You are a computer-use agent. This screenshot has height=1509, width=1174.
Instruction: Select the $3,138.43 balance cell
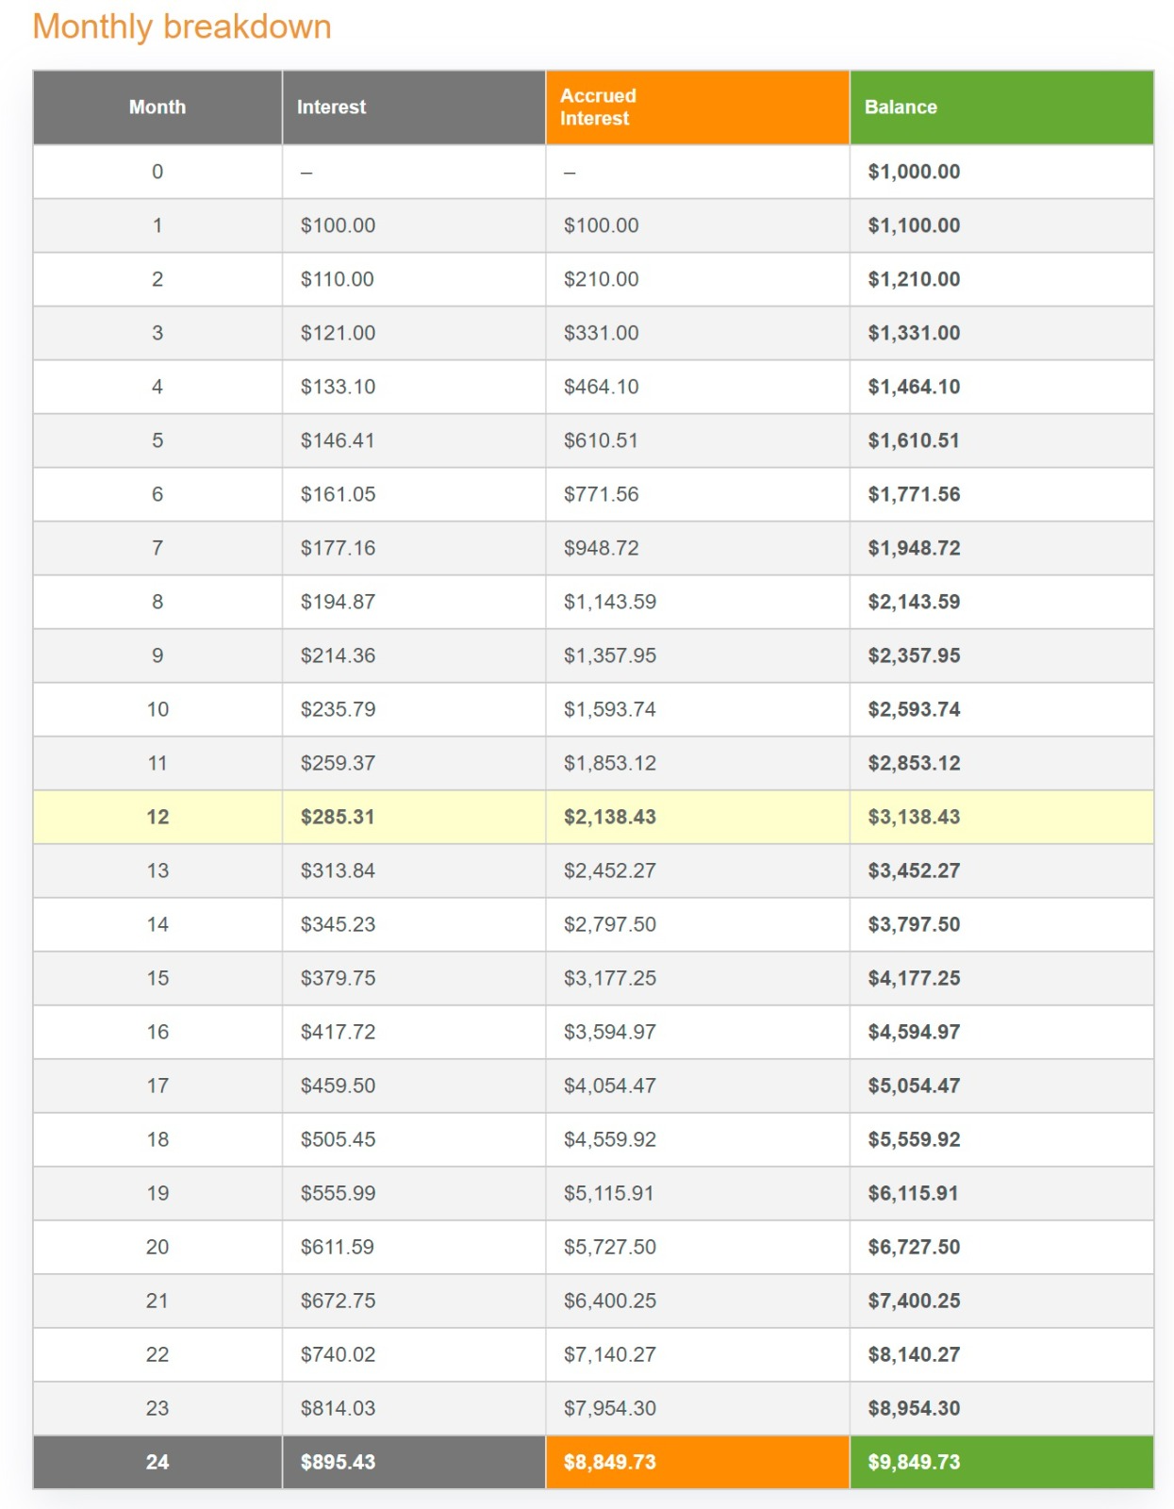point(914,817)
